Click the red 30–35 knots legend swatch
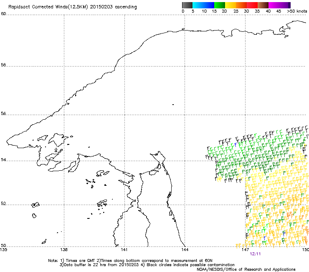This screenshot has height=272, width=309. [x=252, y=5]
